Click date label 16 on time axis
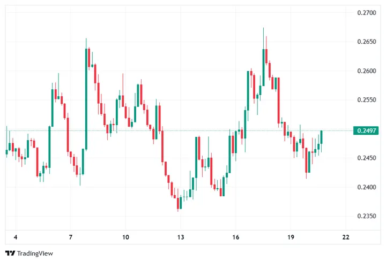Viewport: 386px width, 262px height. pyautogui.click(x=235, y=237)
